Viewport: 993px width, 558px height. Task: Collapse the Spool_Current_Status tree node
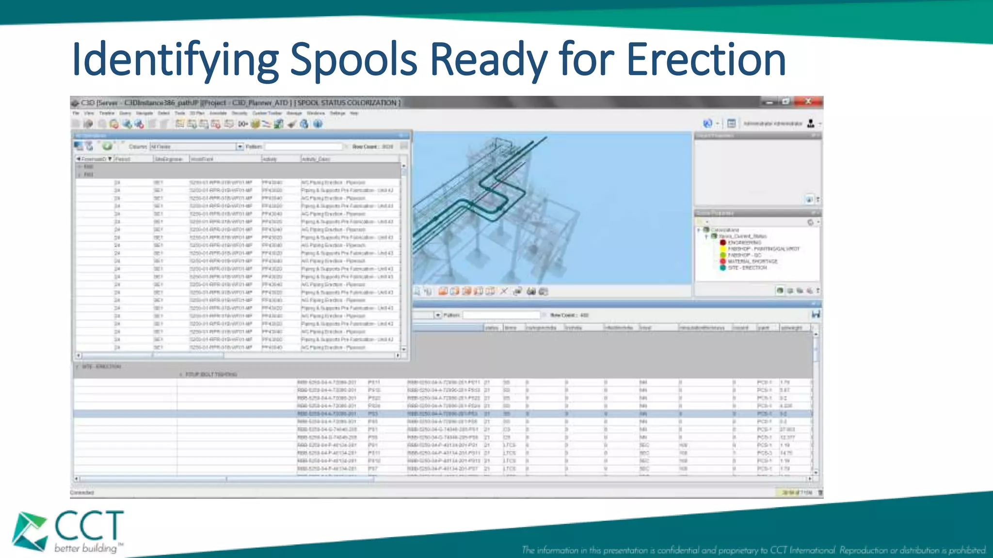pos(706,236)
